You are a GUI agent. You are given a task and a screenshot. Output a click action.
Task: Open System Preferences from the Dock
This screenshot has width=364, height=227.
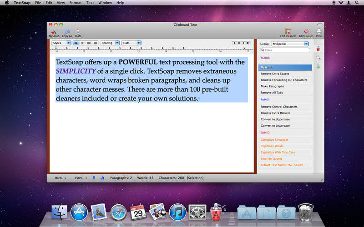pos(197,212)
